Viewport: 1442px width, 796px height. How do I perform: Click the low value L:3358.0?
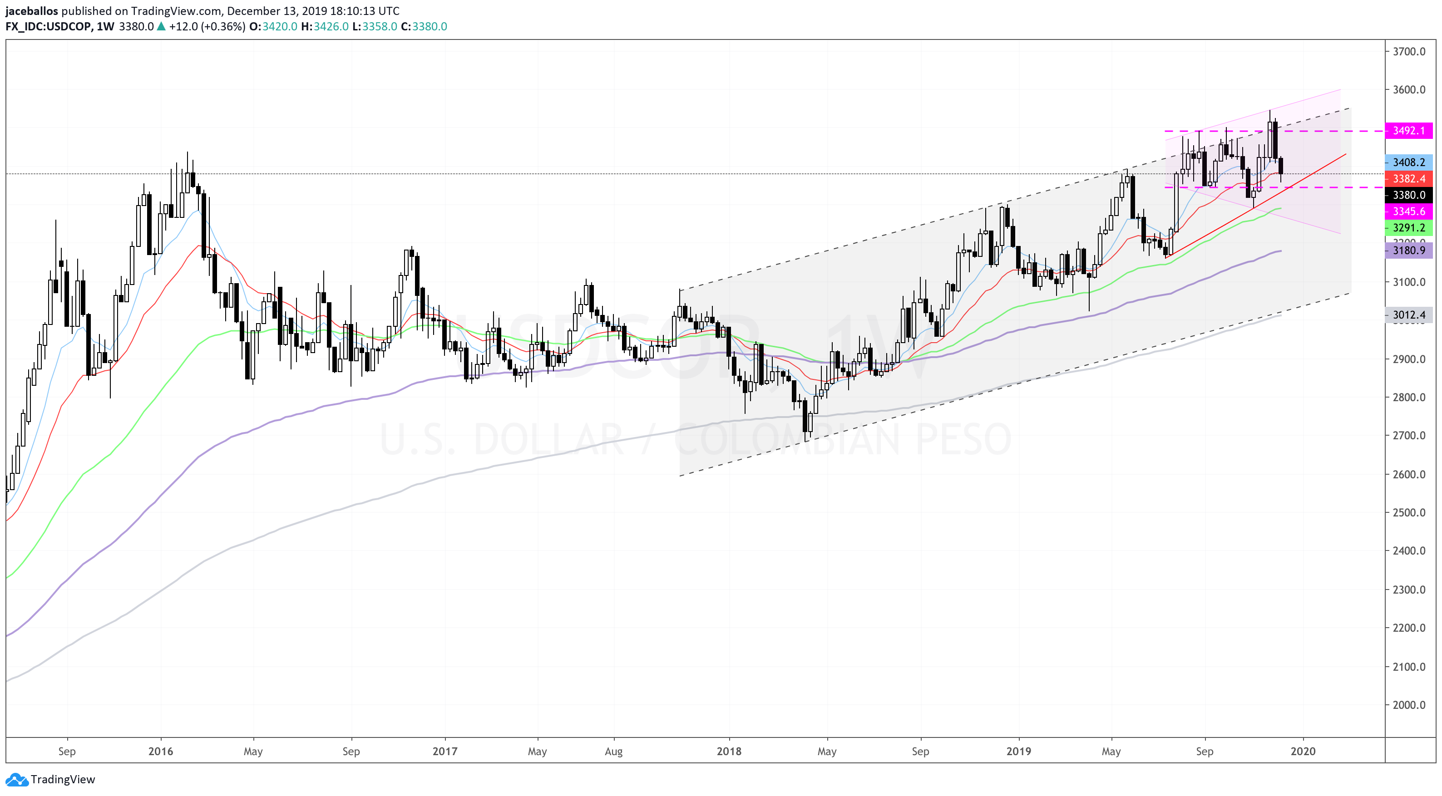click(375, 26)
